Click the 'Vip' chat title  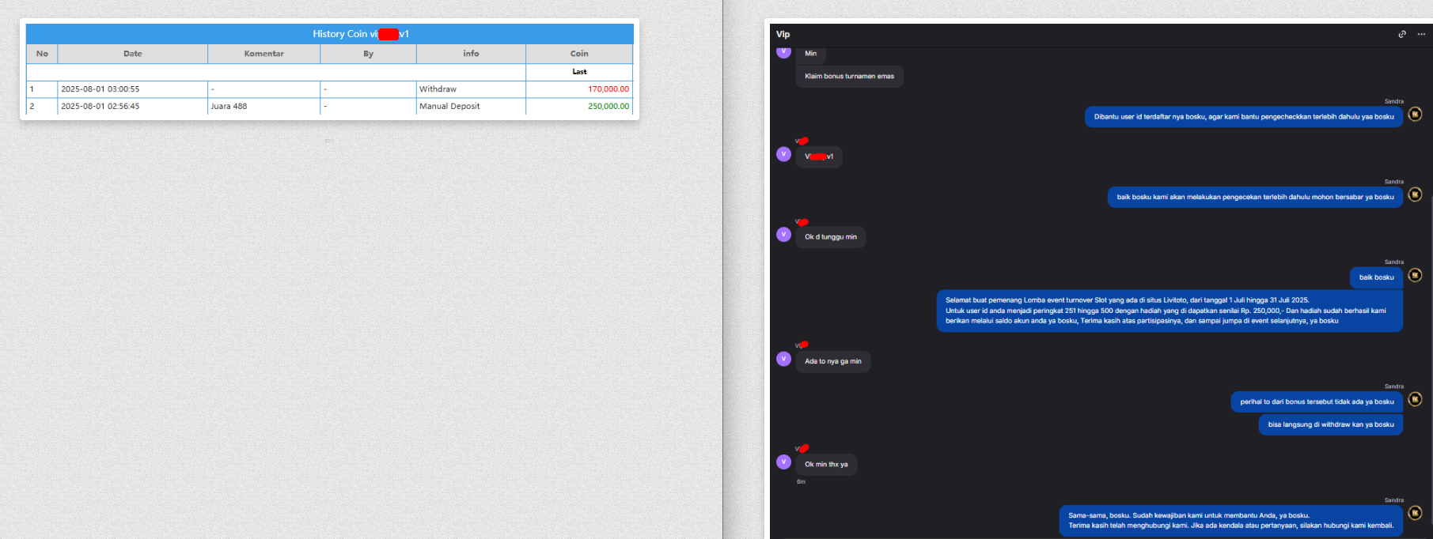pos(783,34)
